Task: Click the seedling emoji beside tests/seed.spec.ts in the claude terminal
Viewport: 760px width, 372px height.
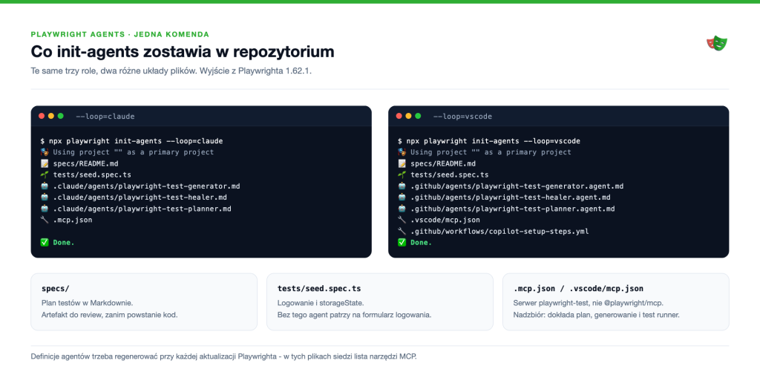Action: coord(45,174)
